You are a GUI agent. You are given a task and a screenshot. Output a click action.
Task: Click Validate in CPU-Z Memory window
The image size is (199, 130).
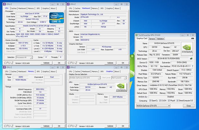coord(46,126)
